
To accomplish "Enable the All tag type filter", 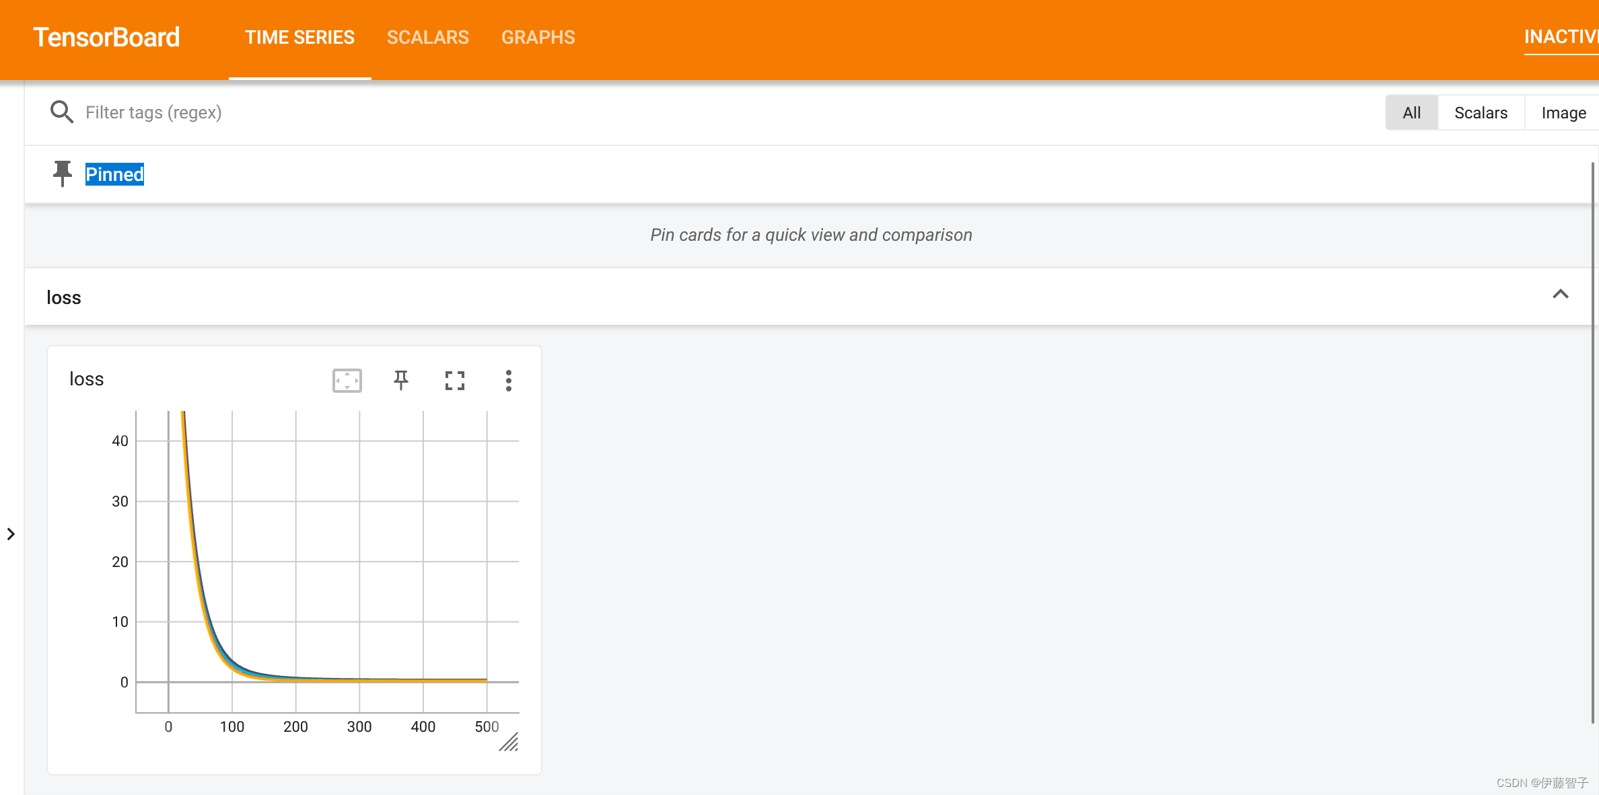I will point(1411,112).
